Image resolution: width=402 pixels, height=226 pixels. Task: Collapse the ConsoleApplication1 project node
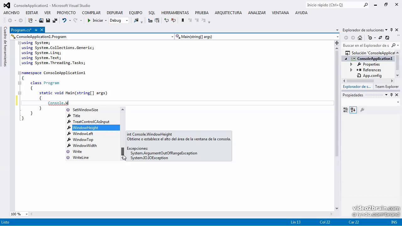click(346, 59)
